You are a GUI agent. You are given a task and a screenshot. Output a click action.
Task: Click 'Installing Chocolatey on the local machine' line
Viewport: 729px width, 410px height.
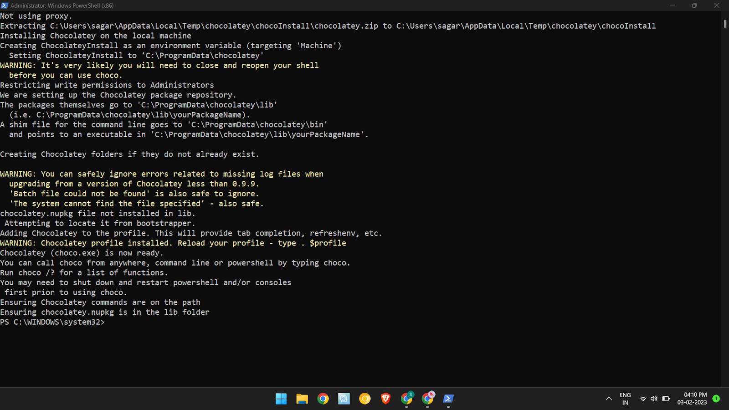point(96,36)
